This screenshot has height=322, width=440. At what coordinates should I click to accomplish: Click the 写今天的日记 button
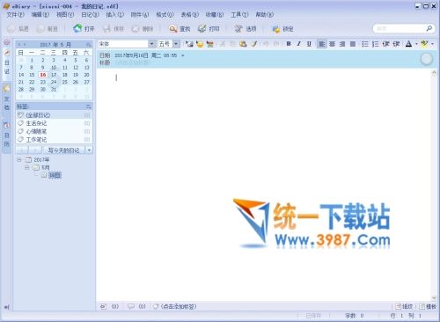point(64,150)
